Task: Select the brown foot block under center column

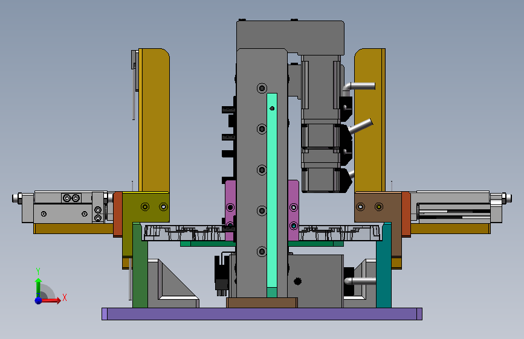Action: click(x=262, y=303)
